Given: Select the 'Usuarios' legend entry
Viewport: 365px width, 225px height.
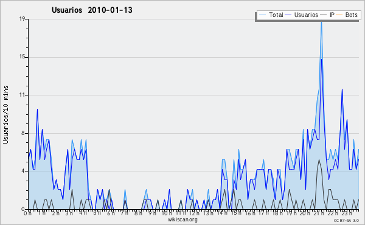Looking at the screenshot, I should pos(306,15).
